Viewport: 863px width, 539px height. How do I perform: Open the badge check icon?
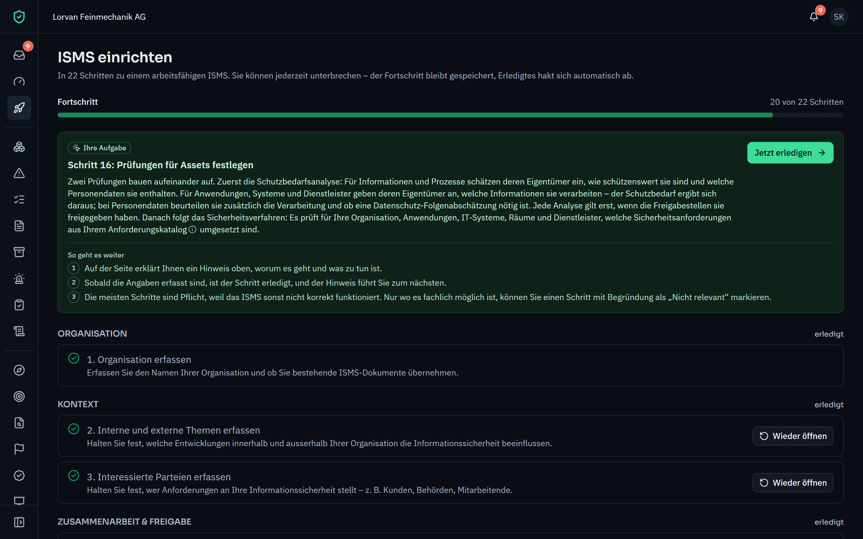click(x=19, y=476)
